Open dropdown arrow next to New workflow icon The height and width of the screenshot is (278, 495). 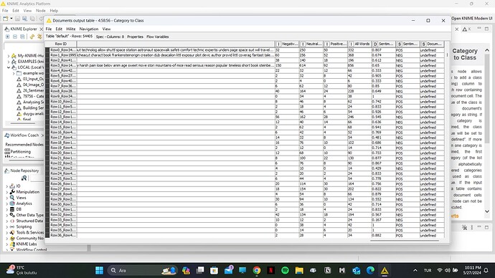tap(11, 19)
